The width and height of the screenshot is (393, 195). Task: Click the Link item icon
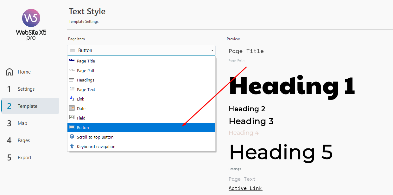tap(72, 99)
